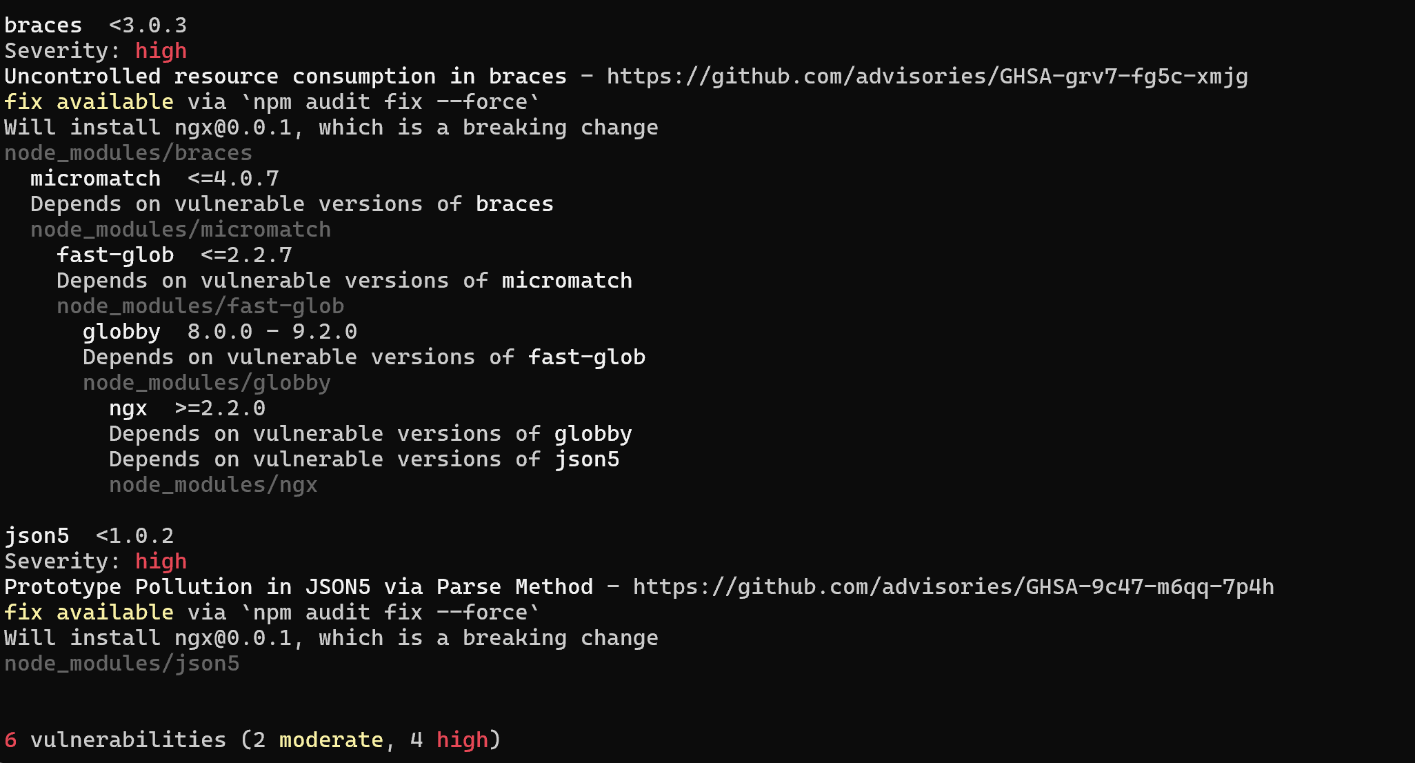Screen dimensions: 1415x763
Task: Click the red vulnerability count 6
Action: point(10,740)
